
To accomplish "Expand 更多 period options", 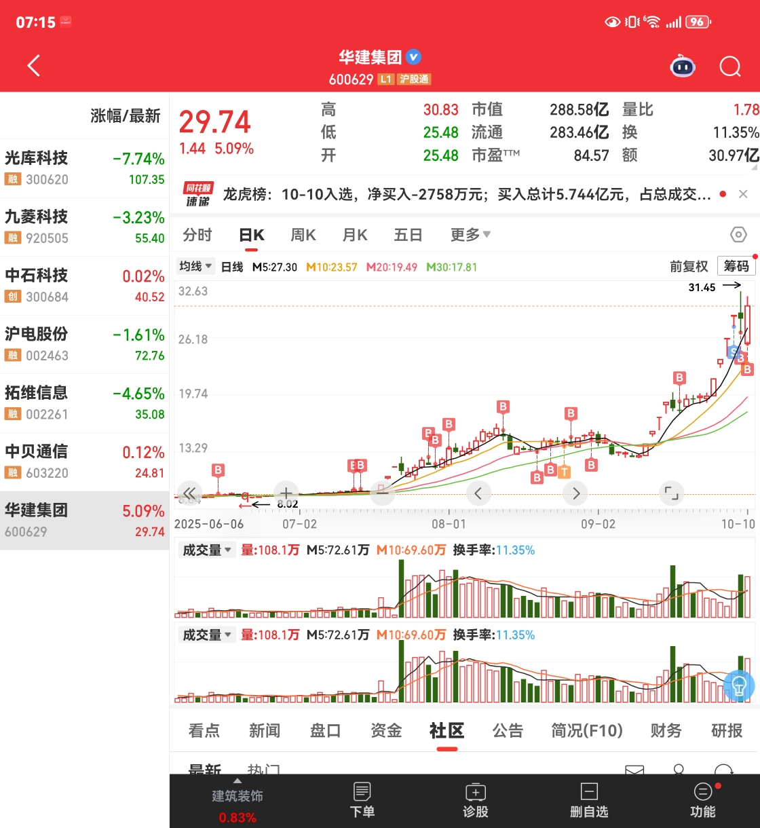I will tap(470, 235).
